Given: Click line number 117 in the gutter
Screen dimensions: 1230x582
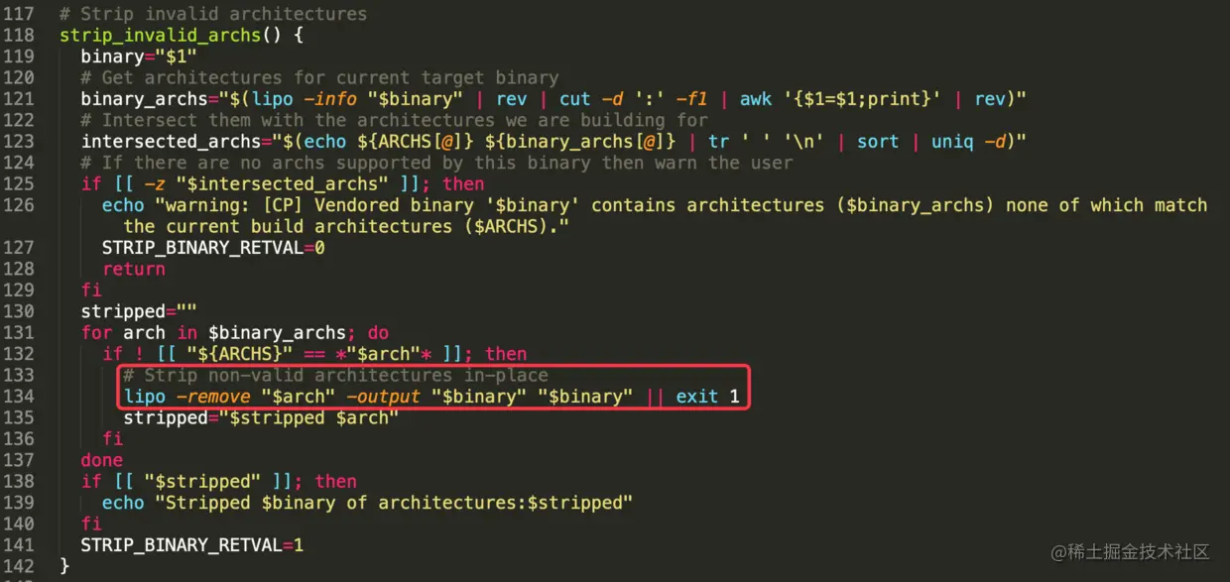Looking at the screenshot, I should tap(18, 14).
